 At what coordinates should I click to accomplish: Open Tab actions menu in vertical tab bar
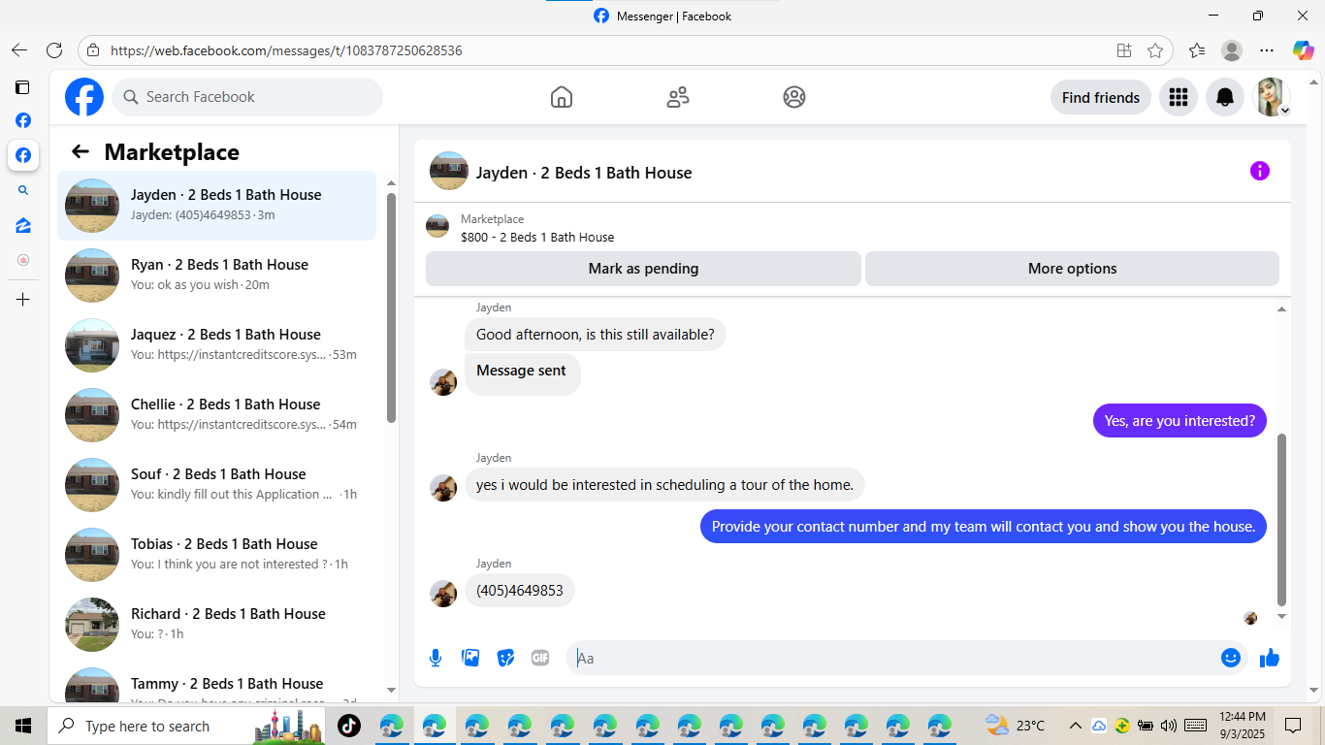pos(22,87)
